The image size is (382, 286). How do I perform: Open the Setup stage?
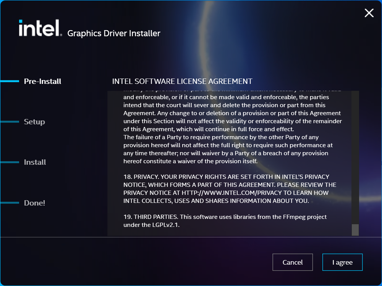(34, 122)
